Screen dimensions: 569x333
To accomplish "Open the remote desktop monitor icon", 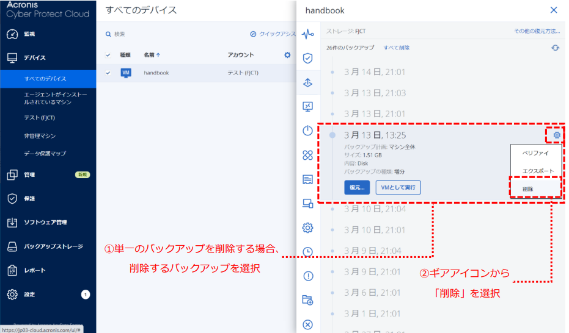I will pyautogui.click(x=308, y=107).
